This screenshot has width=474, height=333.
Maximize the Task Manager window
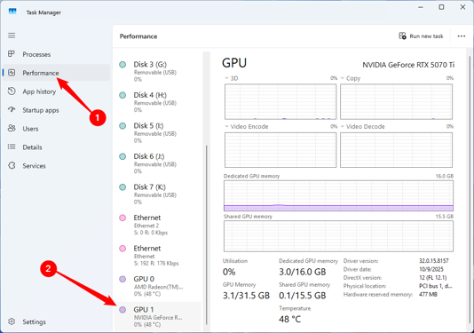(x=441, y=7)
